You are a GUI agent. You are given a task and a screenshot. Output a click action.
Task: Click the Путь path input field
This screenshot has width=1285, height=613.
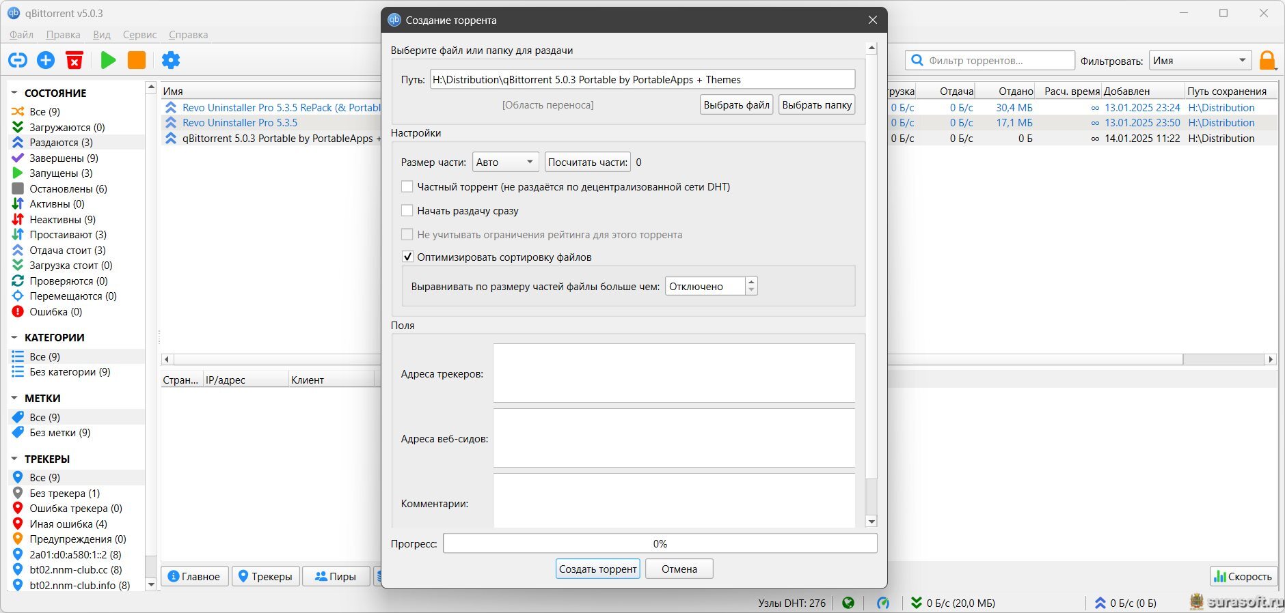pos(642,79)
